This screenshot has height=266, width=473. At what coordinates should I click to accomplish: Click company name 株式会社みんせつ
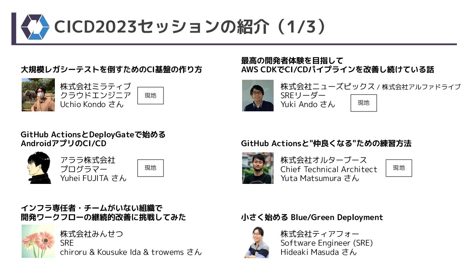[92, 234]
